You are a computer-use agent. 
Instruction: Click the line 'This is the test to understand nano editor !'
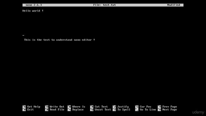point(59,40)
